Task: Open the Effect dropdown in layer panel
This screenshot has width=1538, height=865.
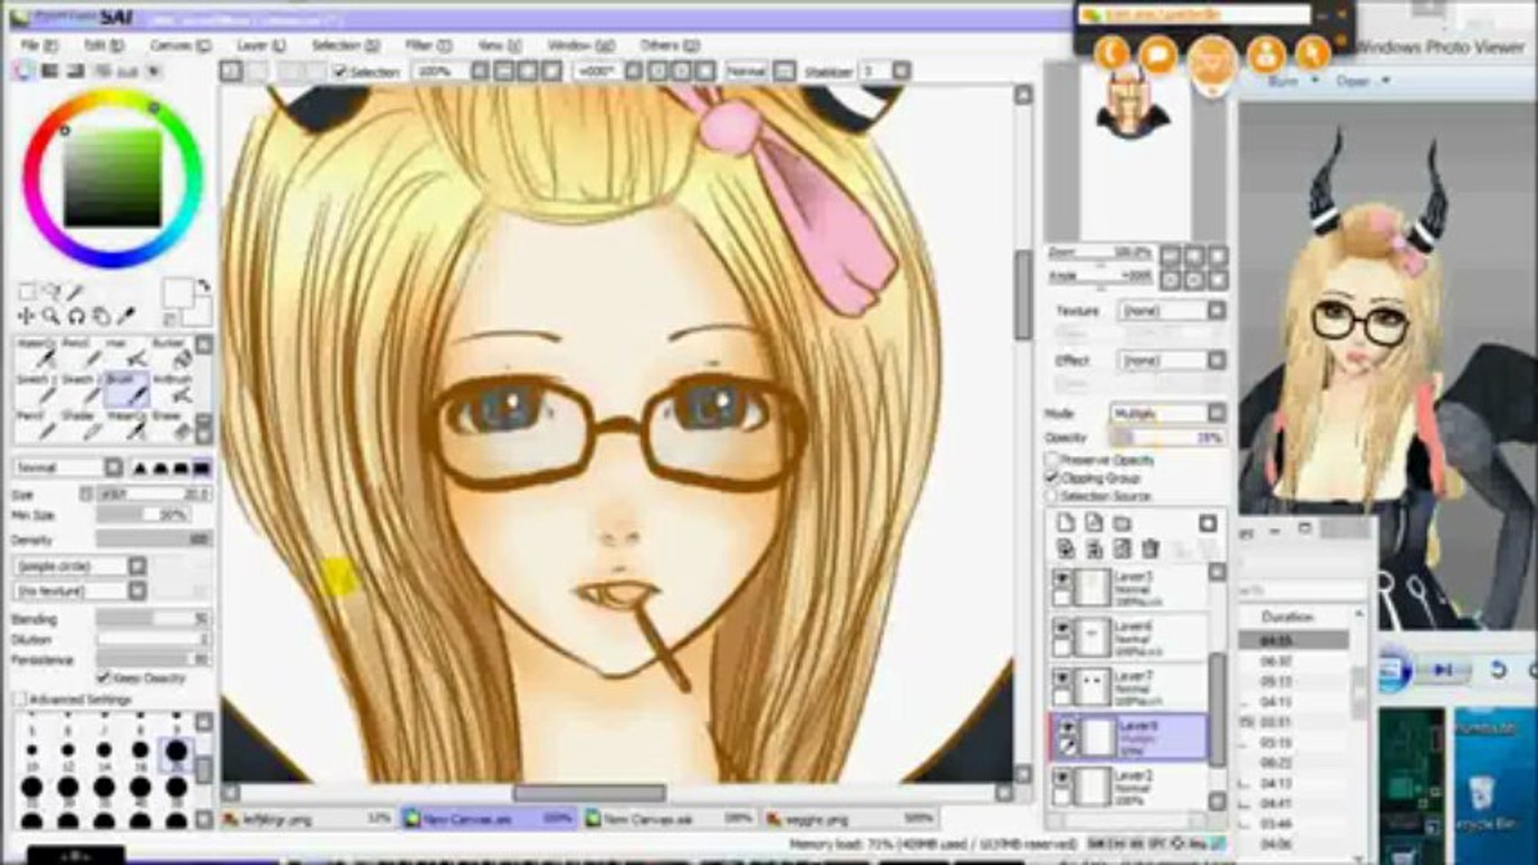Action: pyautogui.click(x=1172, y=360)
